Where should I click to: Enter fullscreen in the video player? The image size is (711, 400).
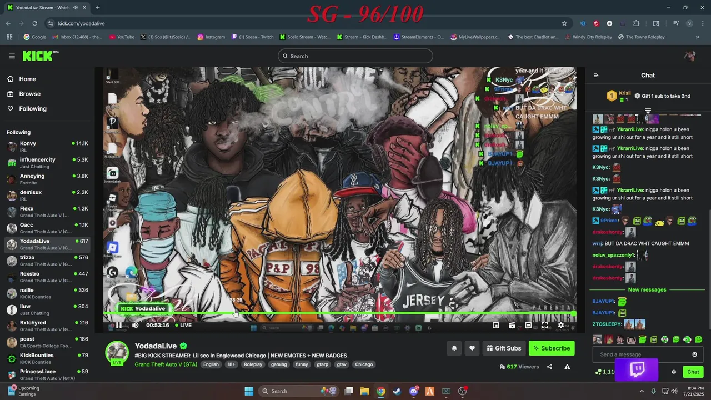pos(544,326)
